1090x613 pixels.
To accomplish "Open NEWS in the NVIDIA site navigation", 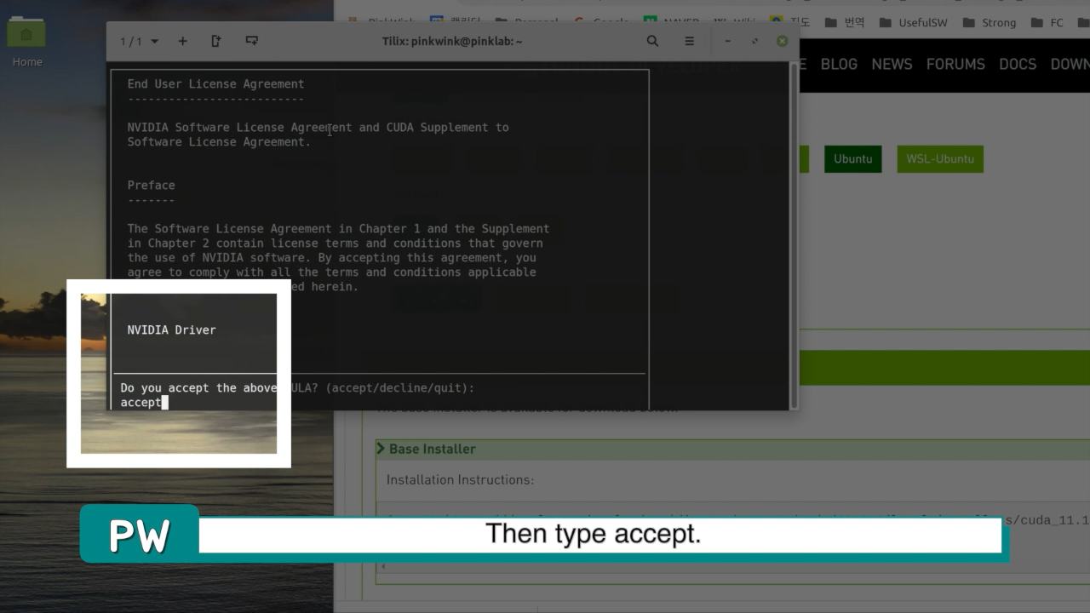I will [892, 64].
